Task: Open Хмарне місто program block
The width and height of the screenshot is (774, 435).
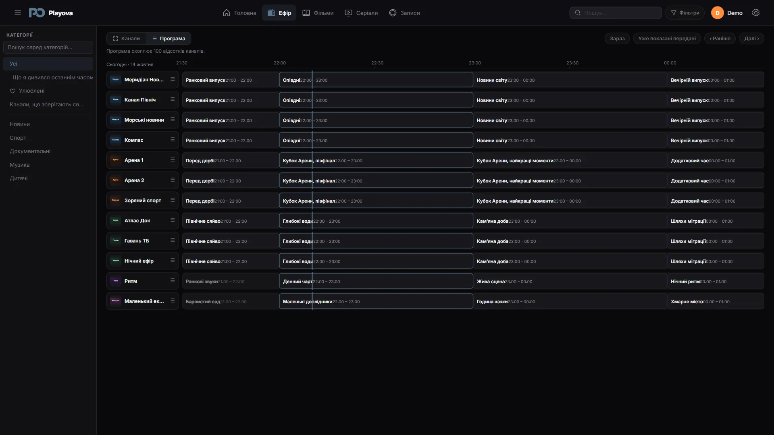Action: click(x=716, y=301)
